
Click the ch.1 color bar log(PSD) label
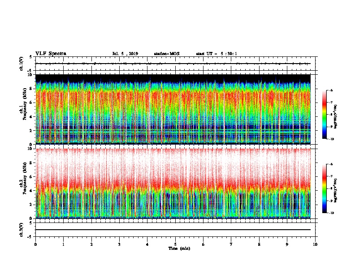pos(335,116)
